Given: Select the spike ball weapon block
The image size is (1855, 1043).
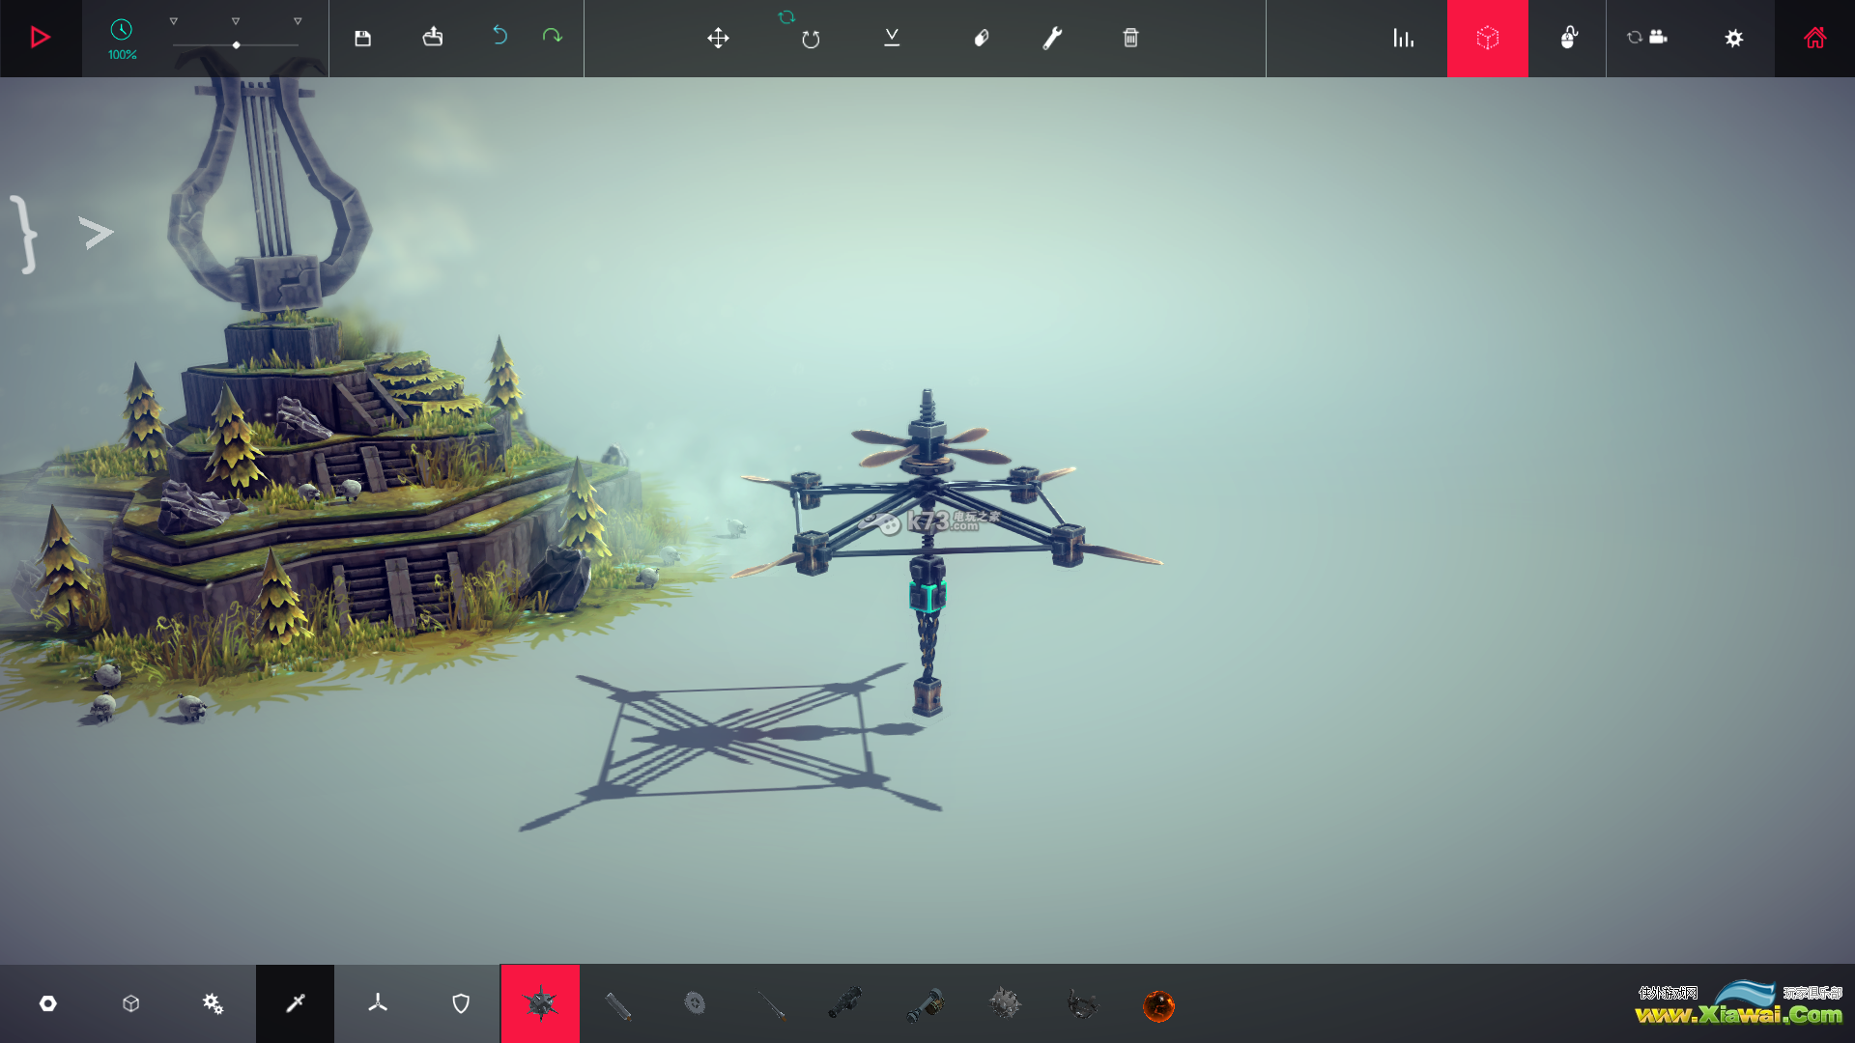Looking at the screenshot, I should 541,1003.
